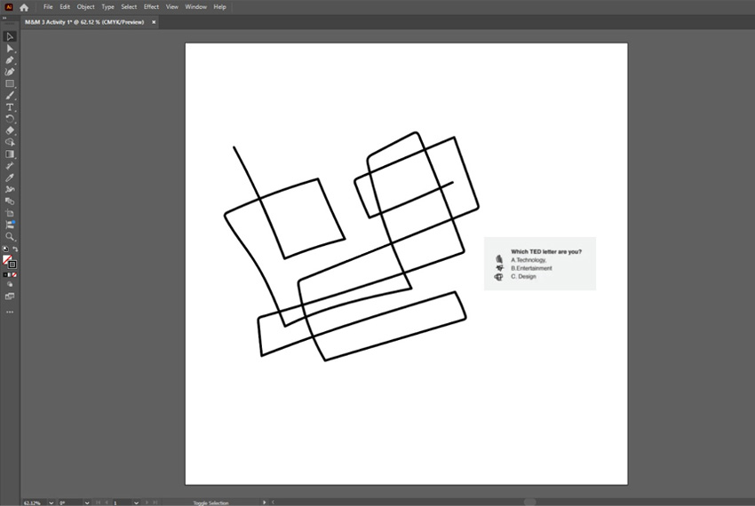Open the Edit Toolbar three-dots button

tap(10, 312)
